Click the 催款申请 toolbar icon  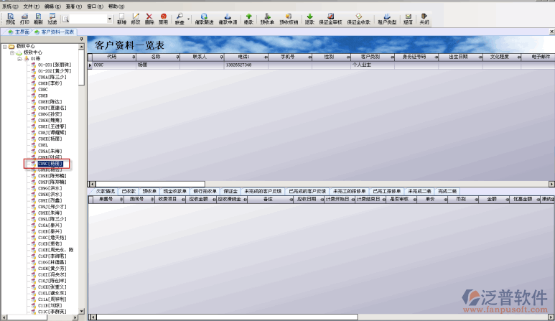pyautogui.click(x=228, y=17)
